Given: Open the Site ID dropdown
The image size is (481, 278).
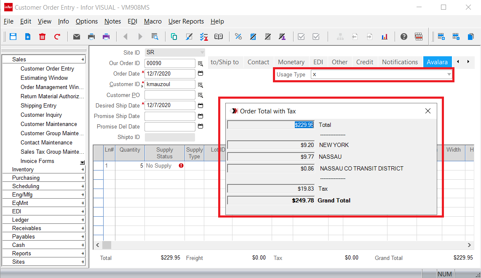Looking at the screenshot, I should (202, 52).
